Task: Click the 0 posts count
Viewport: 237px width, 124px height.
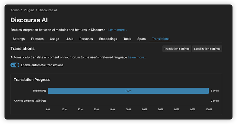Action: tap(215, 101)
